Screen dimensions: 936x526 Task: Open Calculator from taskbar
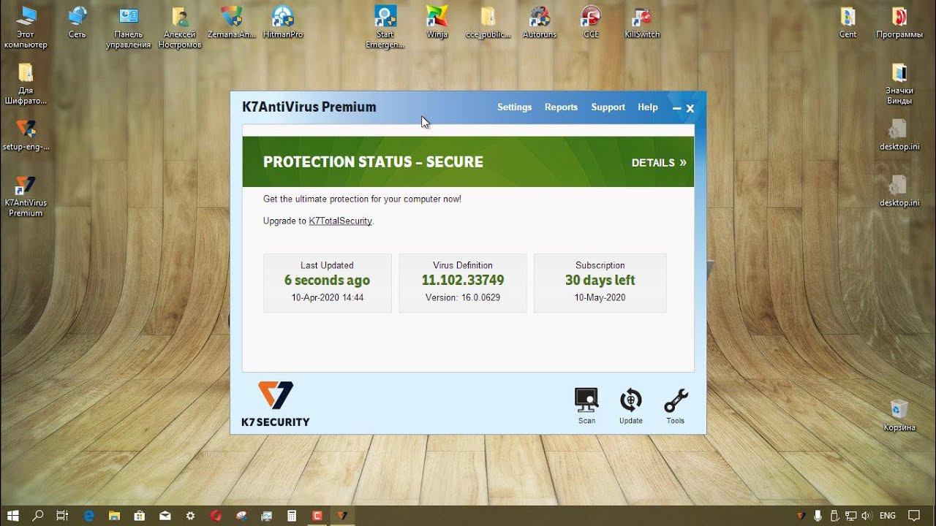[x=292, y=515]
